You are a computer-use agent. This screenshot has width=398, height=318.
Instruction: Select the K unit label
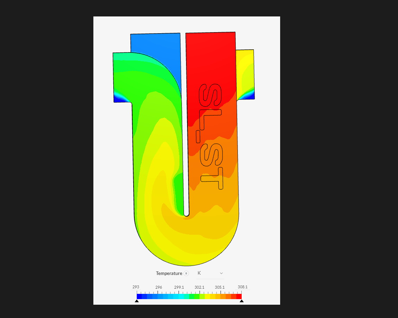pos(199,273)
